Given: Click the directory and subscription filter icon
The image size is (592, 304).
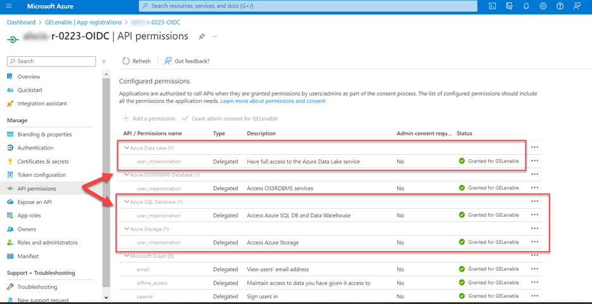Looking at the screenshot, I should point(509,6).
